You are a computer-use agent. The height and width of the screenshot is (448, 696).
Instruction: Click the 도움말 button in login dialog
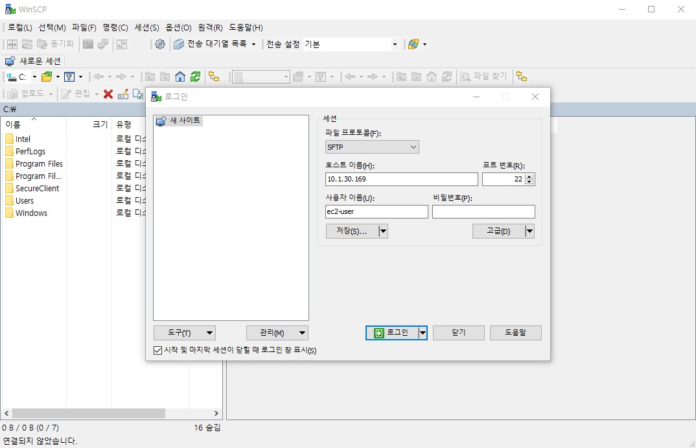click(x=515, y=333)
